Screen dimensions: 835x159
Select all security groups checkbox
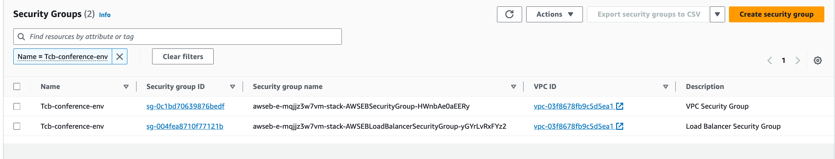pyautogui.click(x=17, y=87)
